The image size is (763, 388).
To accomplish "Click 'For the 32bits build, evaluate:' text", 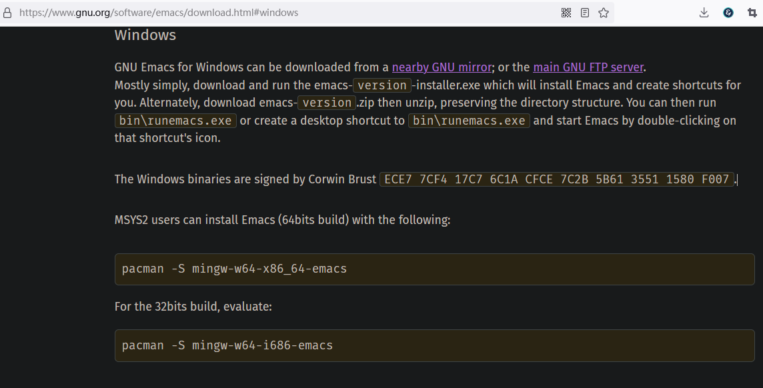I will (x=193, y=307).
